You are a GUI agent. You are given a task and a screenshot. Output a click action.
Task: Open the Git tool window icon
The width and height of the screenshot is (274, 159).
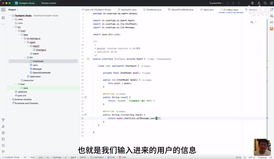tap(3, 151)
